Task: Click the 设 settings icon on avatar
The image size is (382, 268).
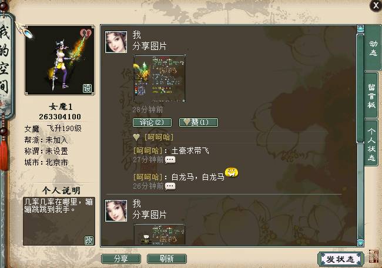Action: (x=87, y=88)
